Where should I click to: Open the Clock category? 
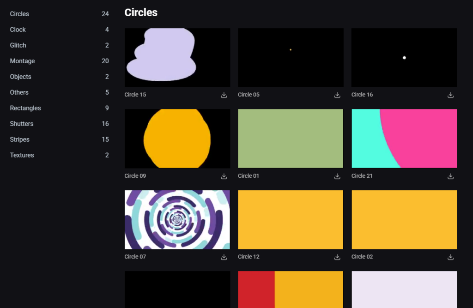[x=18, y=30]
